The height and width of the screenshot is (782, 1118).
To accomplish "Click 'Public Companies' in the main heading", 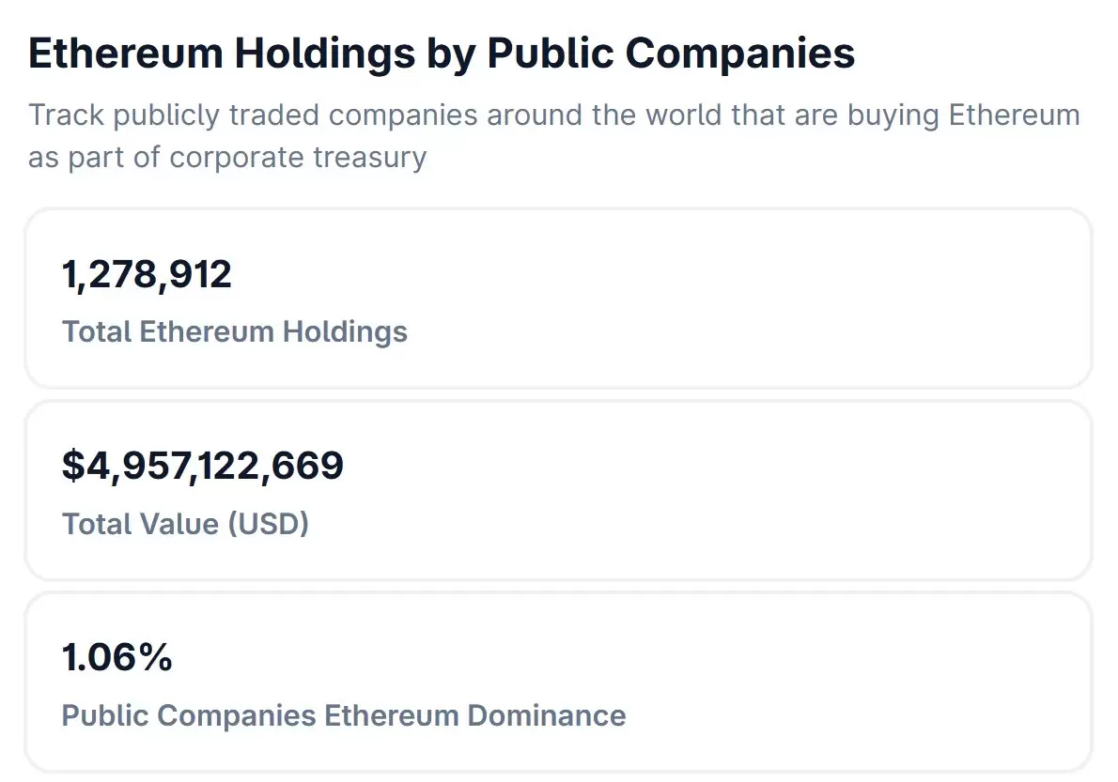I will click(x=671, y=54).
